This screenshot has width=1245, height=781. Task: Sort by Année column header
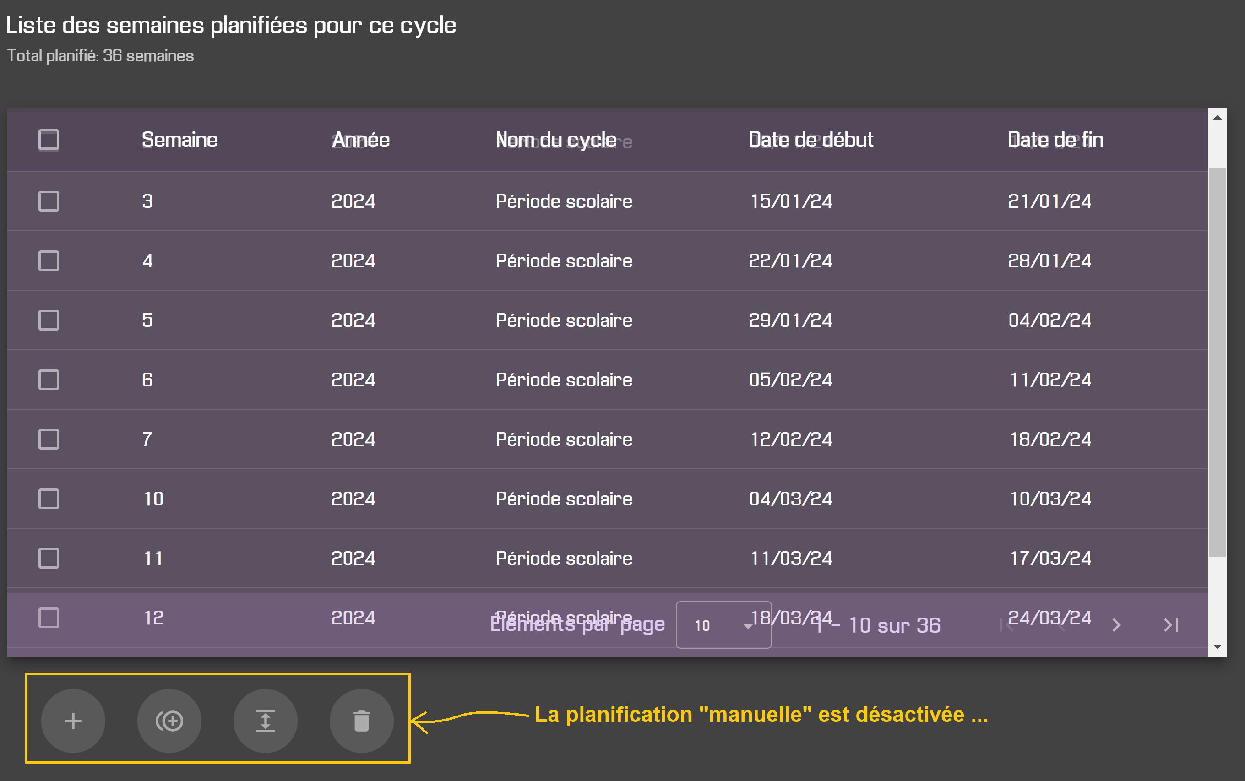coord(360,140)
